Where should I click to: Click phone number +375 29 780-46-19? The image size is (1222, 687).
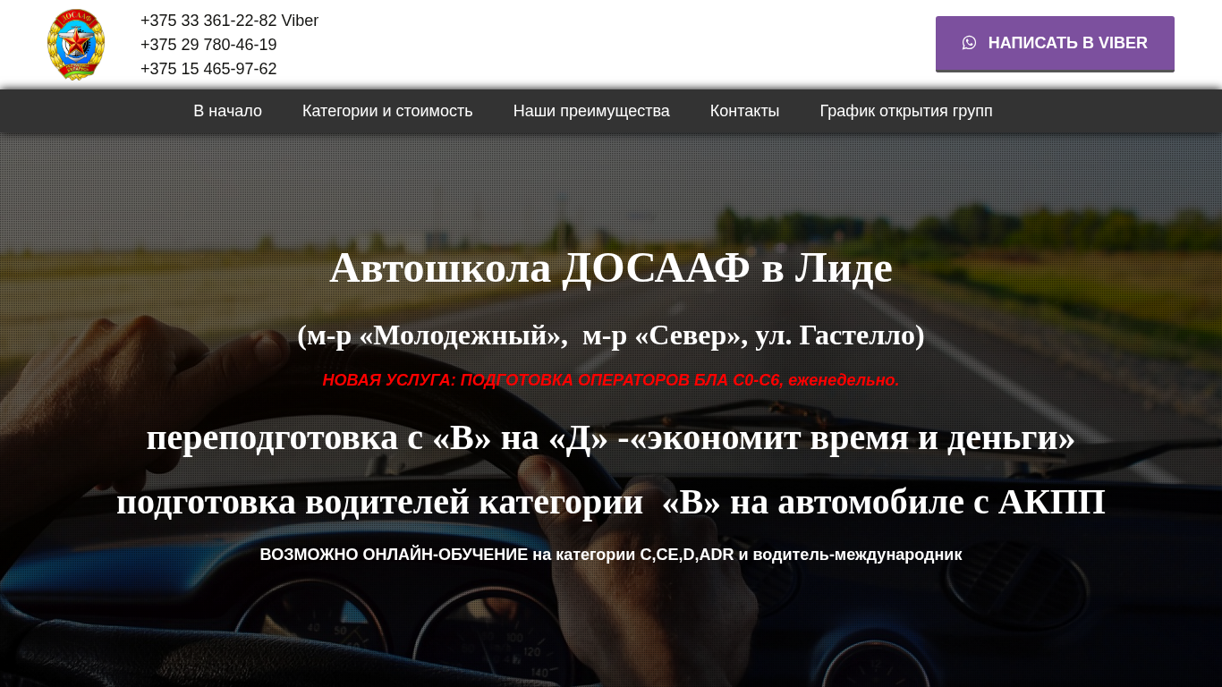[x=208, y=45]
